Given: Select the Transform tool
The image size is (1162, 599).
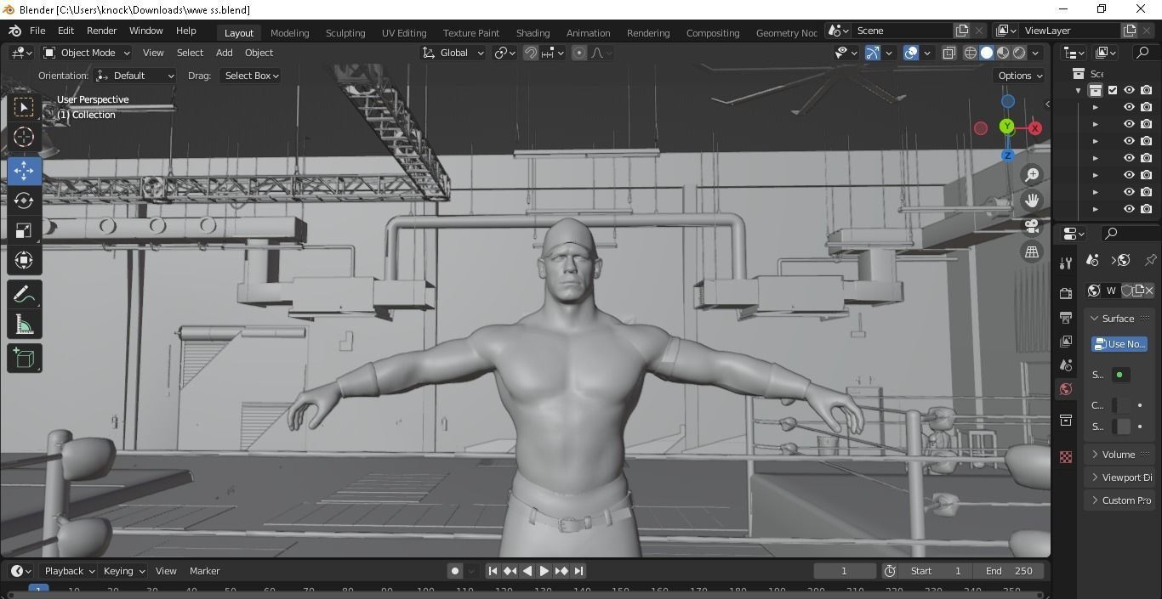Looking at the screenshot, I should click(x=24, y=260).
